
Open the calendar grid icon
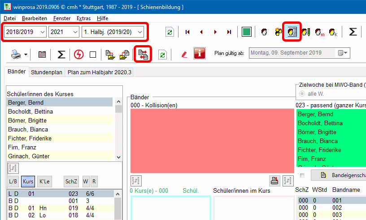coord(42,54)
